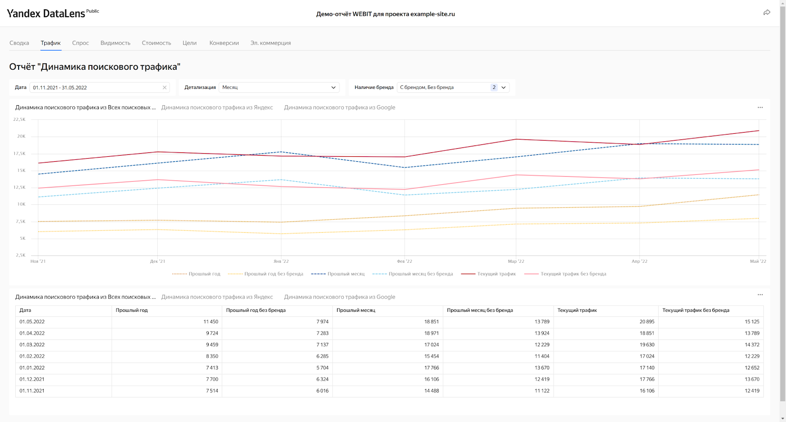
Task: Clear the date range with the X icon
Action: coord(165,87)
